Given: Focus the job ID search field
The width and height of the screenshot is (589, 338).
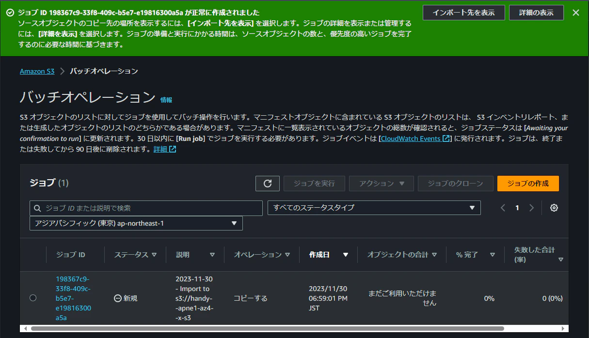Looking at the screenshot, I should click(146, 208).
